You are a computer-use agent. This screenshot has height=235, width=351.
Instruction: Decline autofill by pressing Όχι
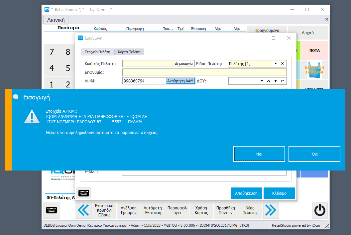click(314, 154)
